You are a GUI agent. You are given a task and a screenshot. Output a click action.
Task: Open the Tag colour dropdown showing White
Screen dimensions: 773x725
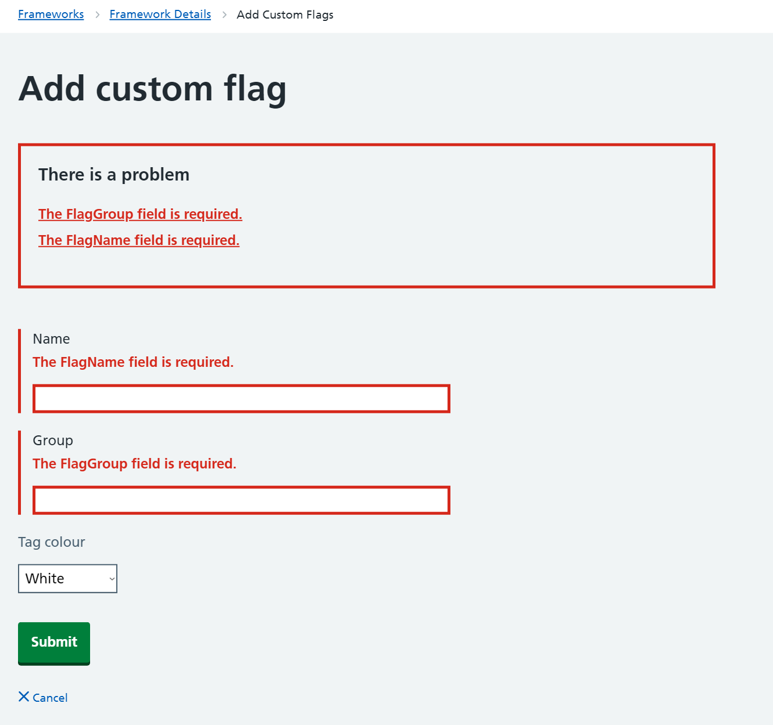[67, 579]
